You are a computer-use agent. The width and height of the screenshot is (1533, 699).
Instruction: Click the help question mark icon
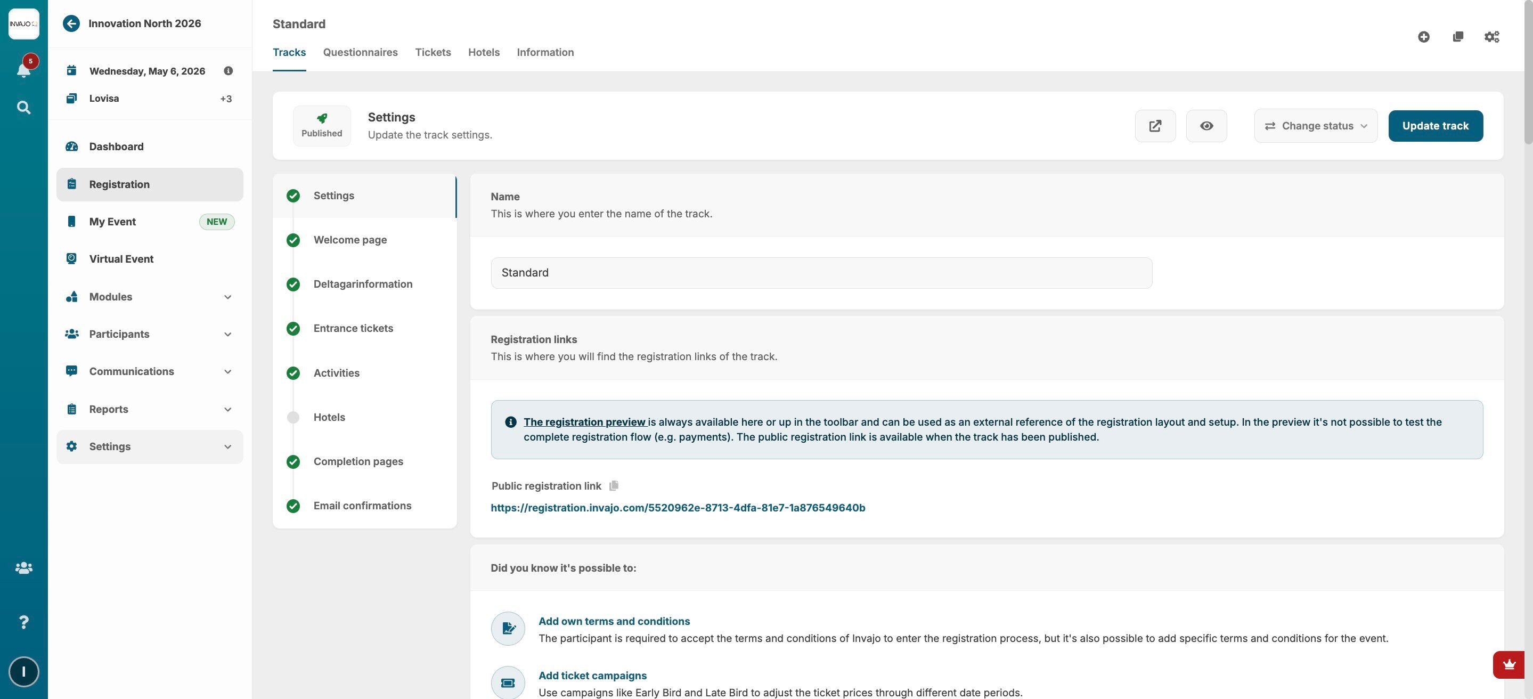click(24, 622)
